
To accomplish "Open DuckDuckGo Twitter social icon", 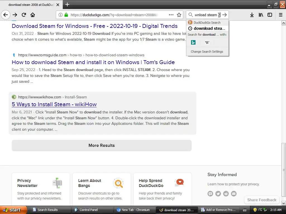I will (x=218, y=193).
